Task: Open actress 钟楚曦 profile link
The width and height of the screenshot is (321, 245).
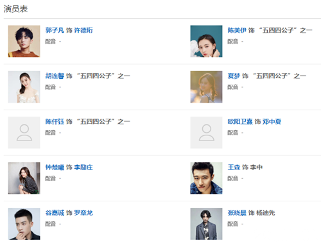Action: 55,167
